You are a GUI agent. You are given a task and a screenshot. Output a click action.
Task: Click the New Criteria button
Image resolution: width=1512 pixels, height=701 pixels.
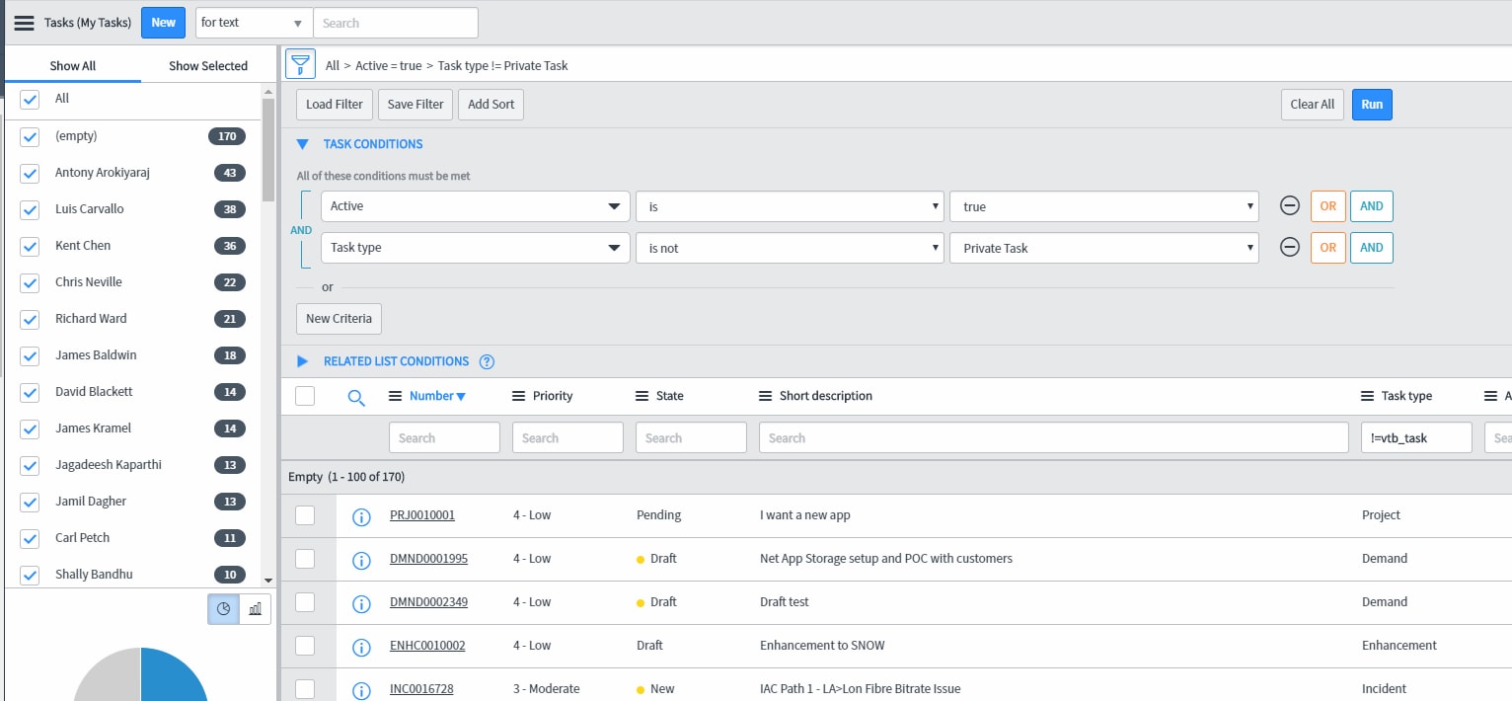pos(339,319)
